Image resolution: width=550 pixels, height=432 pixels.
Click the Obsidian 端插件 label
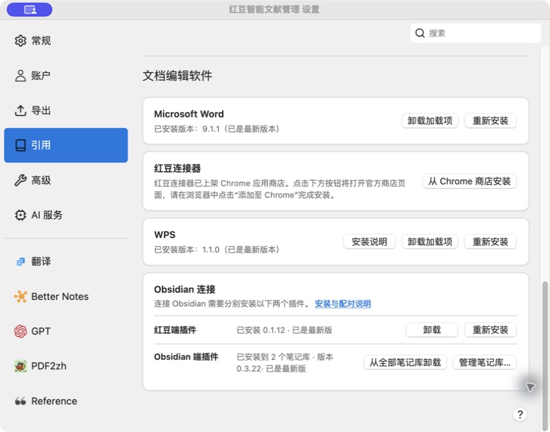pyautogui.click(x=186, y=357)
